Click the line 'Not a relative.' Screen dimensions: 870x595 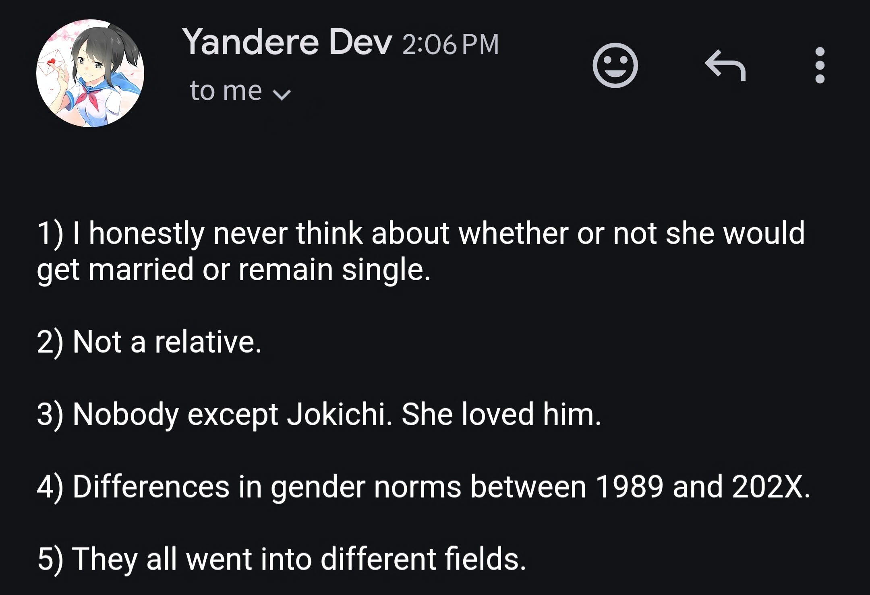[167, 342]
